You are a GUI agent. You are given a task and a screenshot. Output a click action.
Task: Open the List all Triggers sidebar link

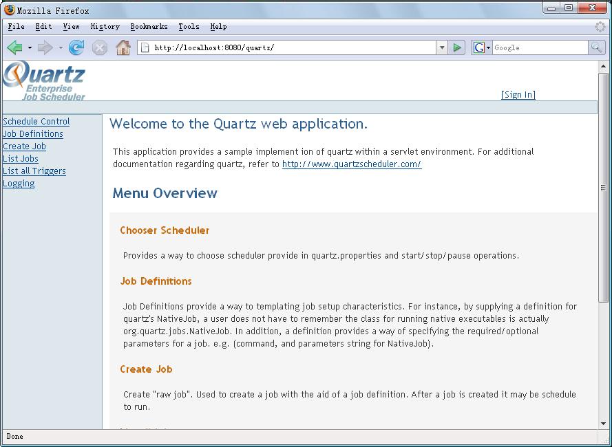(x=34, y=171)
